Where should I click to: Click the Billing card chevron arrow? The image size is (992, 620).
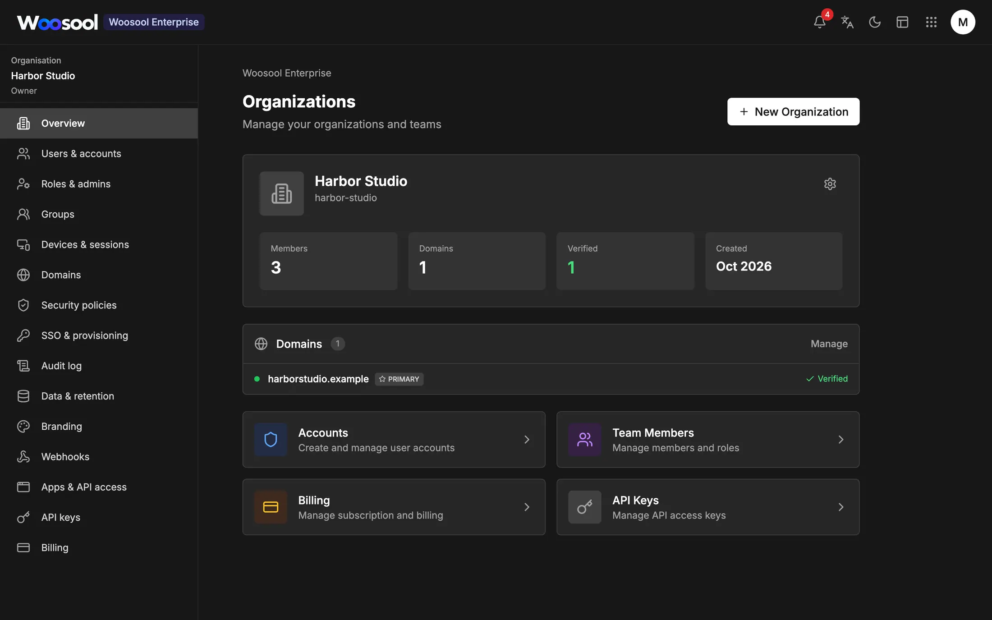coord(527,507)
